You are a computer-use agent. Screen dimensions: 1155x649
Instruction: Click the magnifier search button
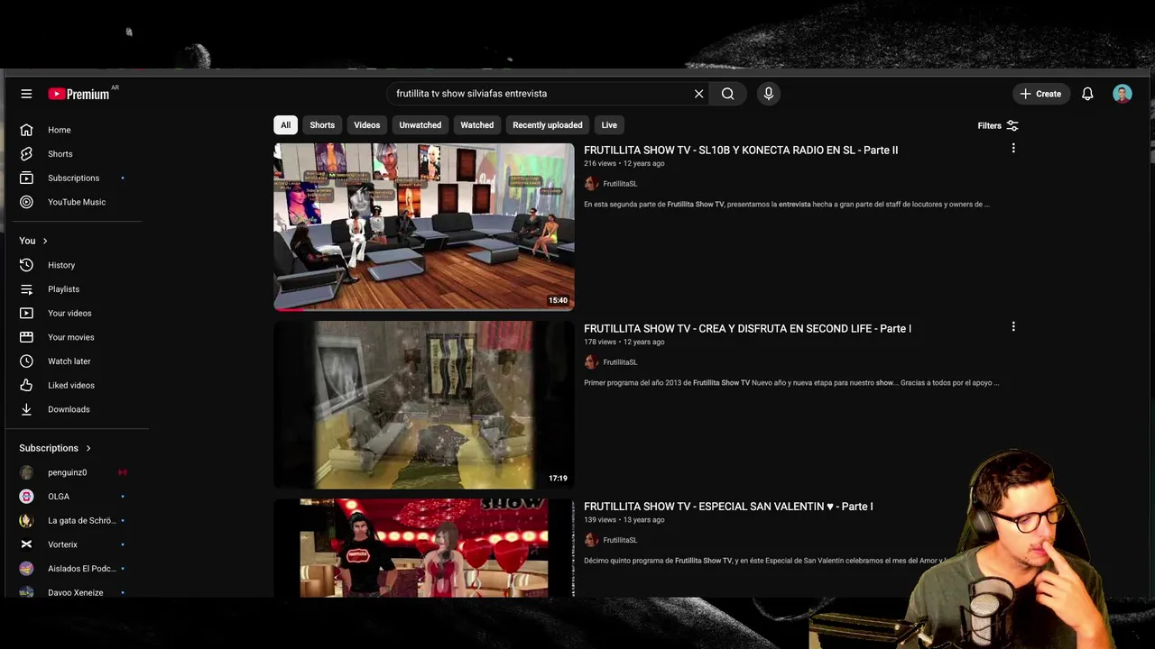click(727, 94)
